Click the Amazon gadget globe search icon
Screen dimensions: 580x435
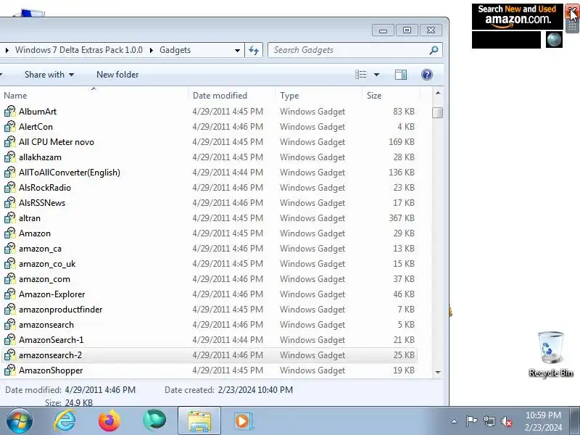point(554,40)
